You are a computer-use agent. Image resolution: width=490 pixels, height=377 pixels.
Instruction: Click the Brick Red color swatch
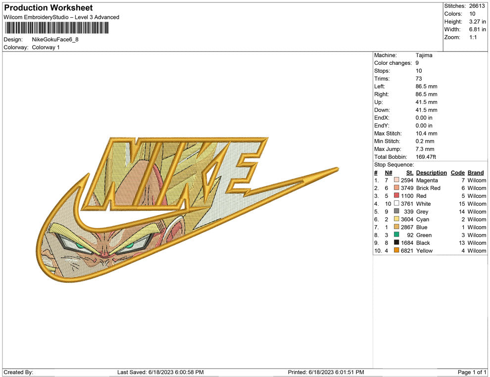pos(396,188)
